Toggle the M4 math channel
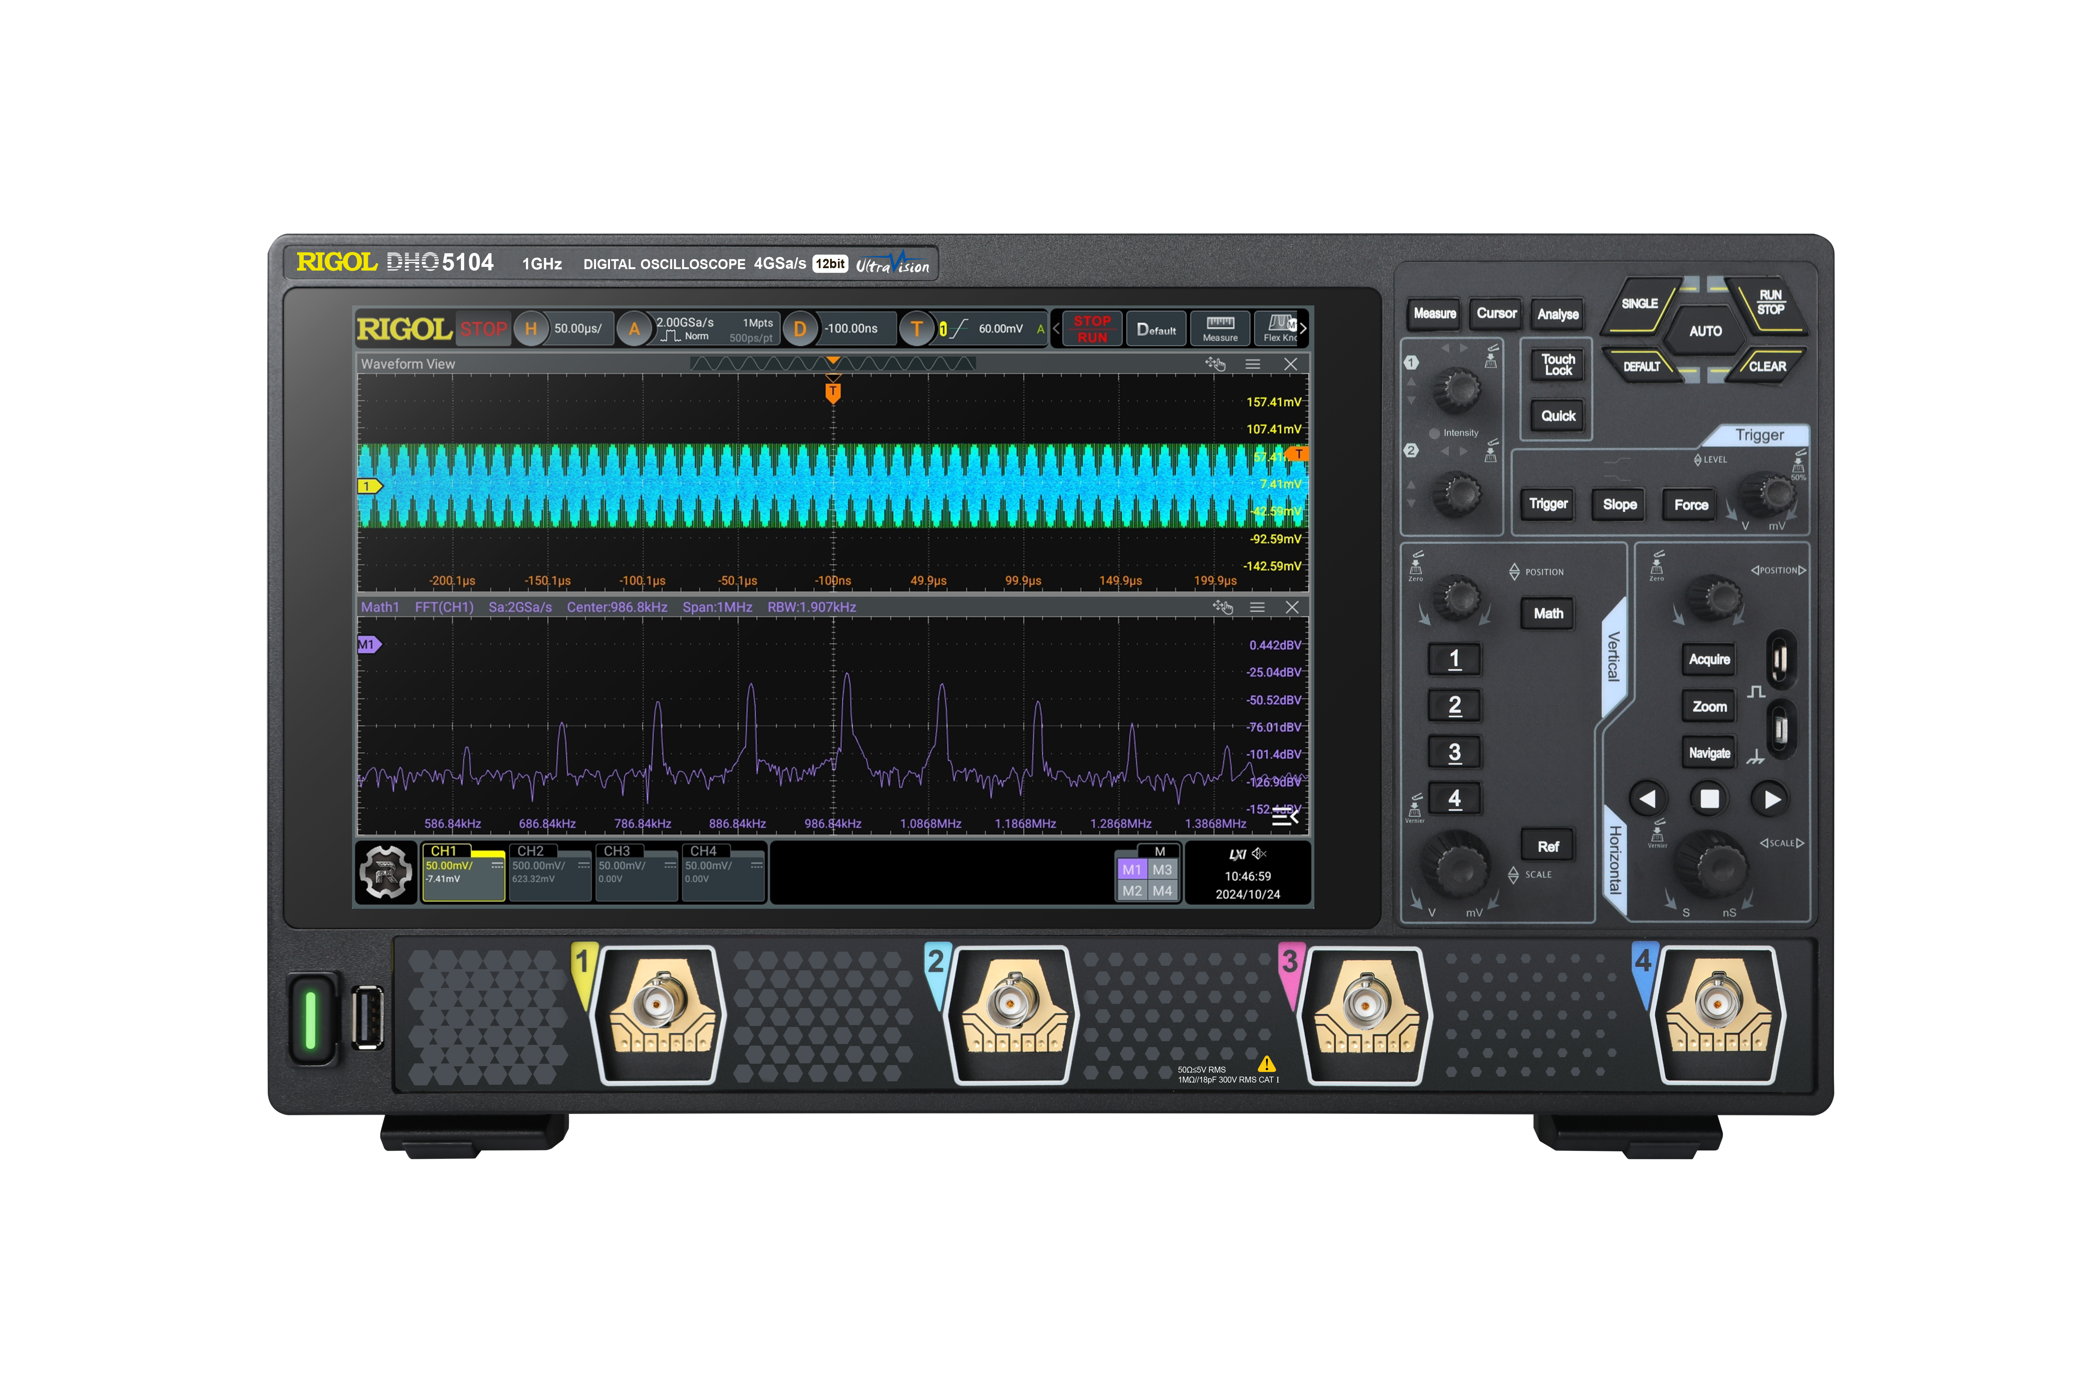The width and height of the screenshot is (2088, 1392). pyautogui.click(x=1162, y=891)
